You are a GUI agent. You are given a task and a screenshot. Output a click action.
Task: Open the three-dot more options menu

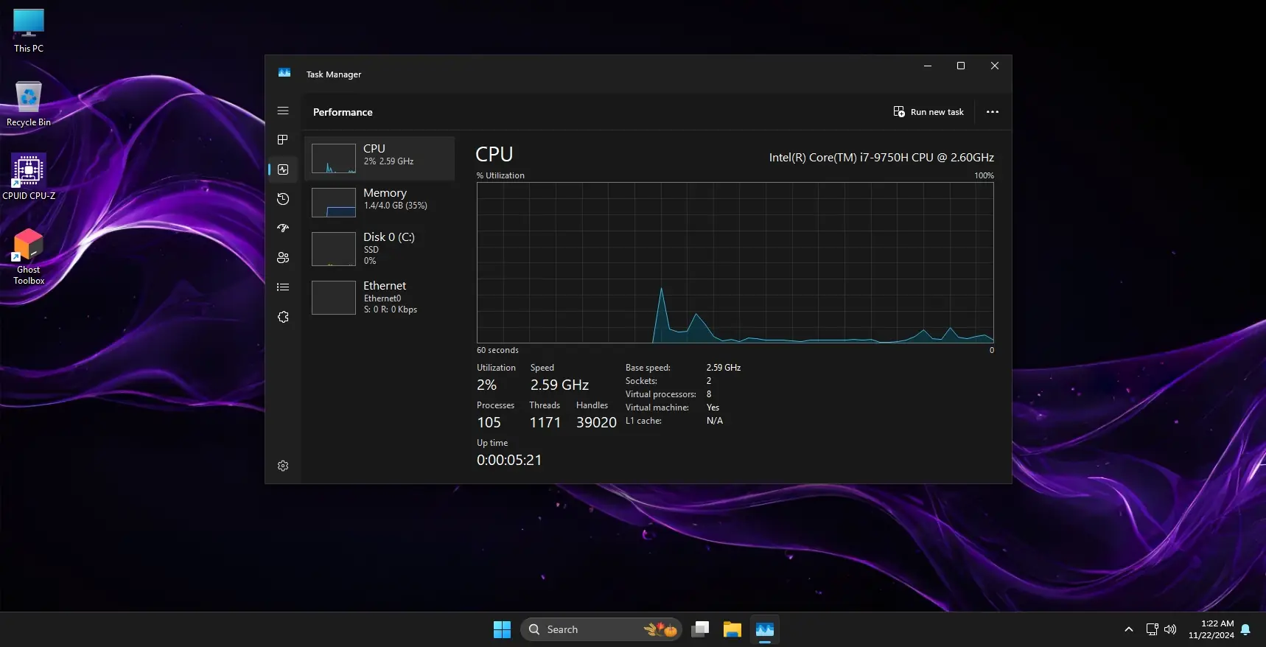993,112
